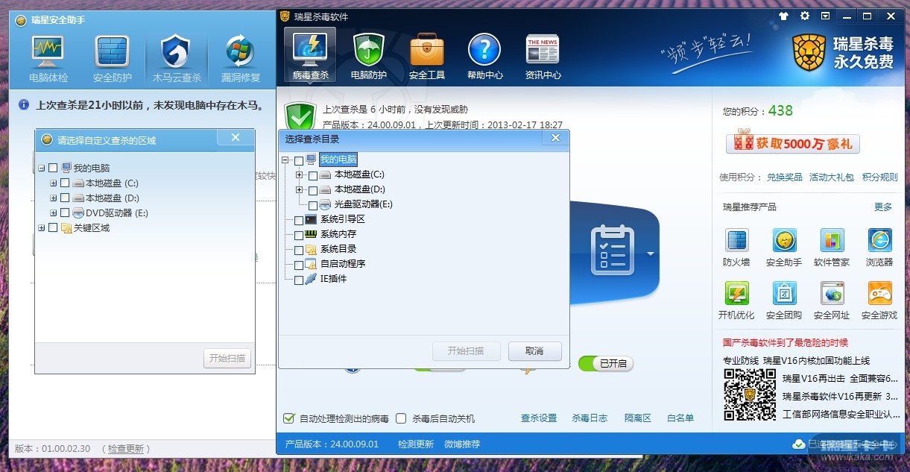Open 安全工具 toolbox

[x=426, y=56]
